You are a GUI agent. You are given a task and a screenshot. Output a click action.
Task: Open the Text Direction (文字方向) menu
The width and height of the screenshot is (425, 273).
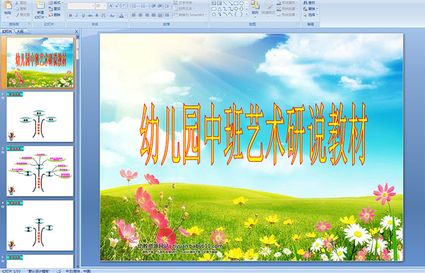(184, 2)
